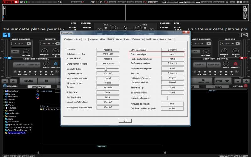
Task: Open the left deck effects dropdown
Action: tap(58, 43)
